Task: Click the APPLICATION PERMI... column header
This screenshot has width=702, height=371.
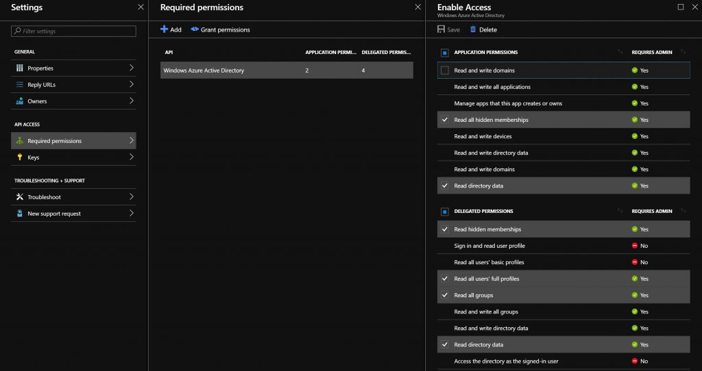Action: [331, 52]
